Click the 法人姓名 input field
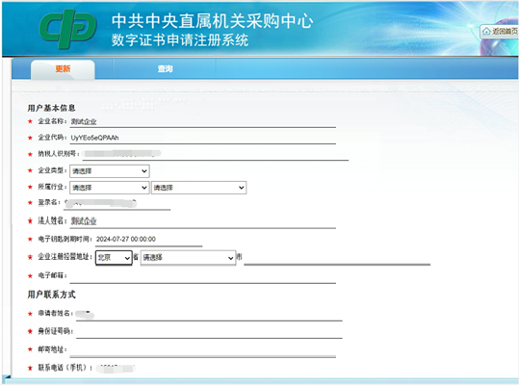519x385 pixels. pos(202,221)
